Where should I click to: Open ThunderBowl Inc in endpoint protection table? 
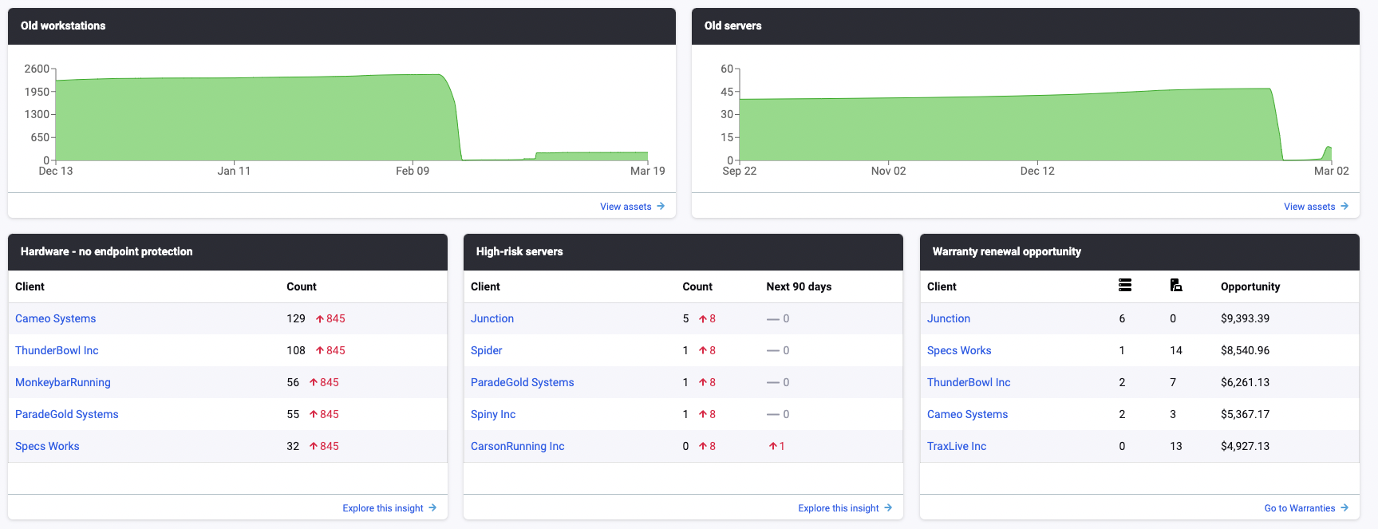(x=57, y=350)
